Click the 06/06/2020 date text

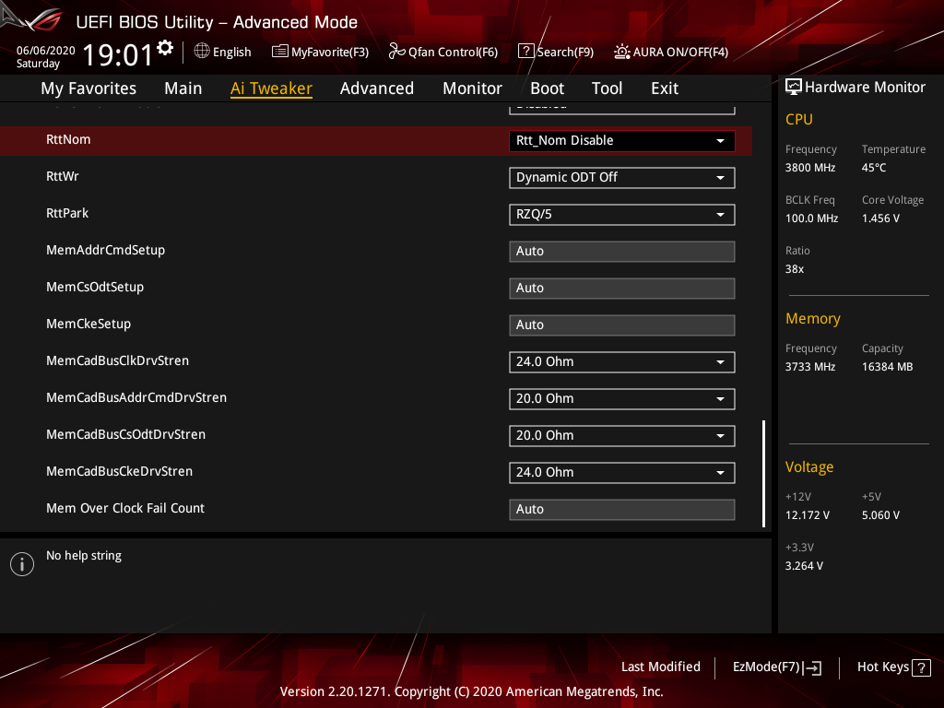tap(46, 51)
